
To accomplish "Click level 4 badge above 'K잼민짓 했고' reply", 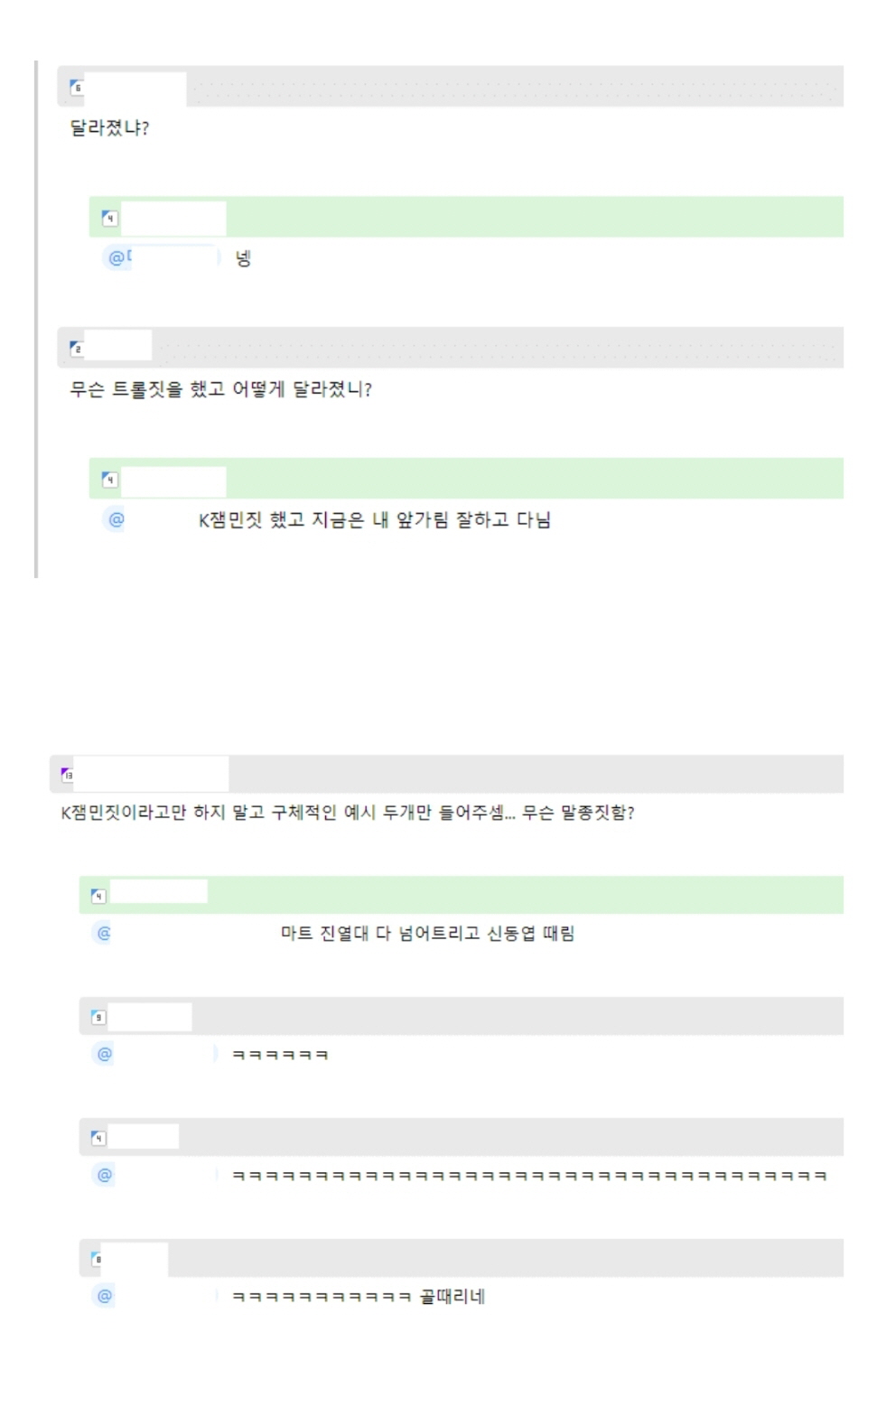I will pos(109,480).
